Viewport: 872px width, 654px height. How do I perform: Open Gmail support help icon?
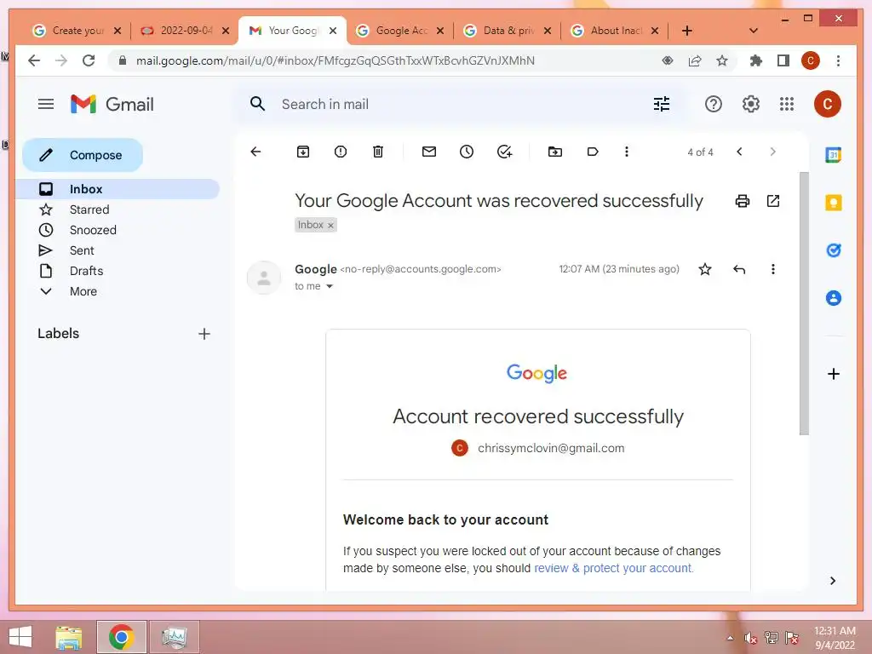713,104
